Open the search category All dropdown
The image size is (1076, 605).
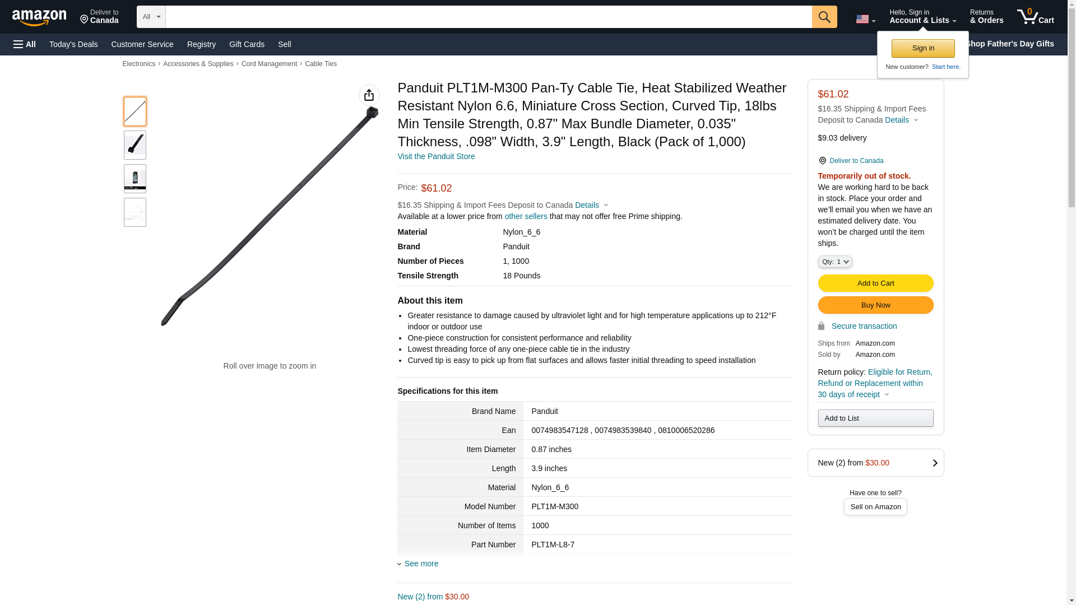pyautogui.click(x=151, y=17)
